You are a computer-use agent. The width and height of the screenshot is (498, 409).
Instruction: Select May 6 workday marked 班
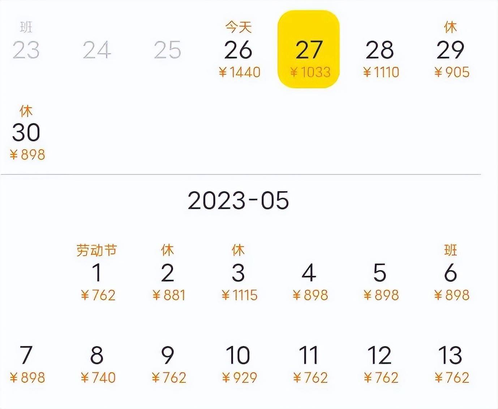(x=451, y=273)
